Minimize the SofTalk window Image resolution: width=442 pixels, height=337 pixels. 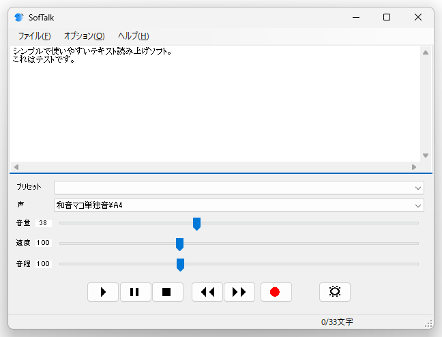point(356,18)
